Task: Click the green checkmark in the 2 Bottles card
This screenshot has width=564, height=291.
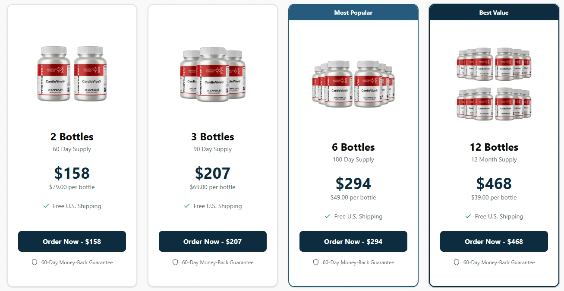Action: coord(46,206)
